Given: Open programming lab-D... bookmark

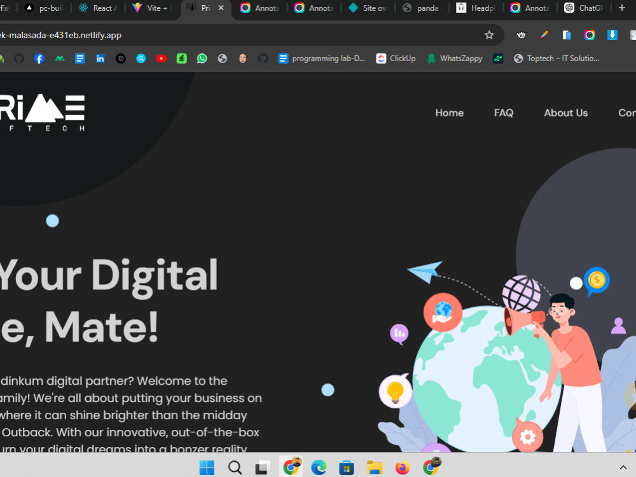Looking at the screenshot, I should tap(322, 59).
